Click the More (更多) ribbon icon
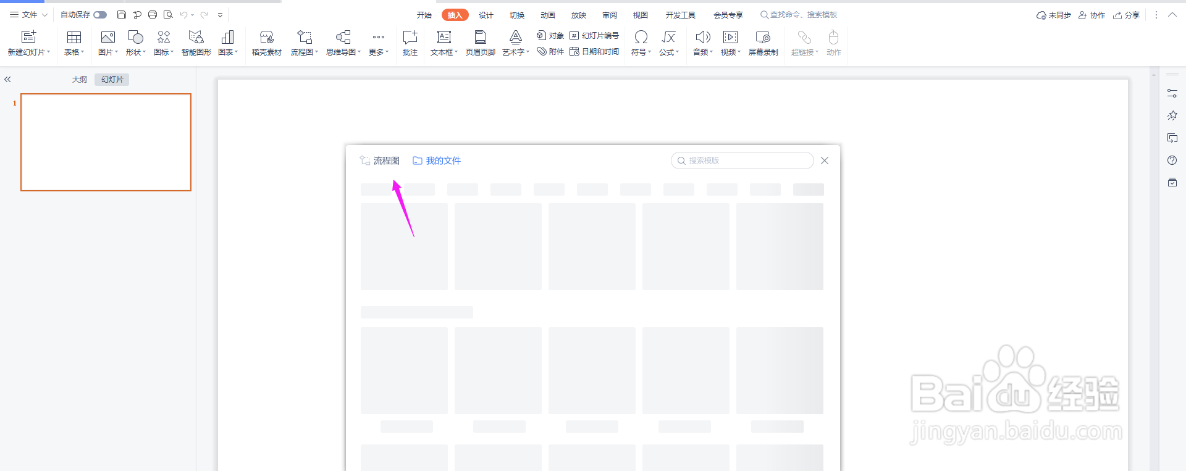 379,37
